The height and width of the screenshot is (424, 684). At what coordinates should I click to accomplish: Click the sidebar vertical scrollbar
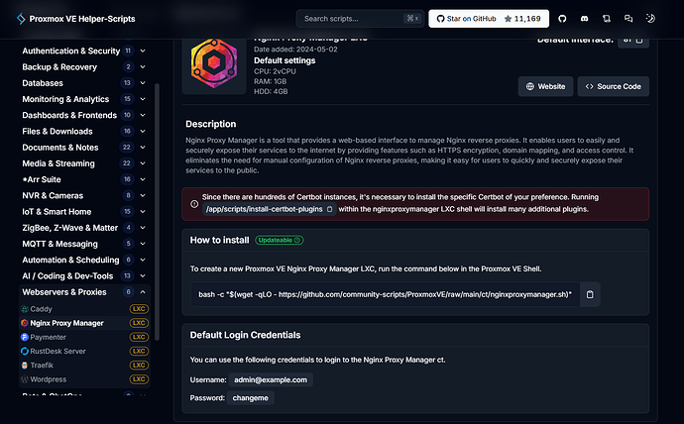[x=157, y=211]
